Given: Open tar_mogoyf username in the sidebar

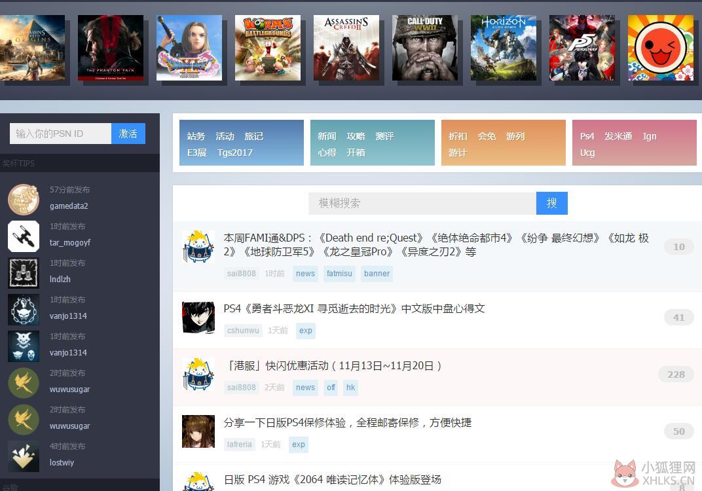Looking at the screenshot, I should click(70, 243).
